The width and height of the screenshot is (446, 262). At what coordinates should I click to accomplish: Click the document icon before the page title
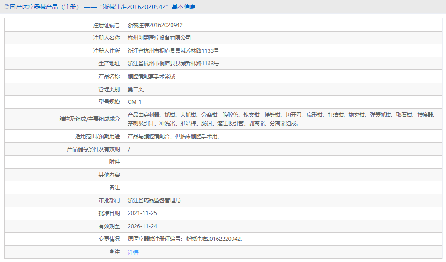[6, 7]
